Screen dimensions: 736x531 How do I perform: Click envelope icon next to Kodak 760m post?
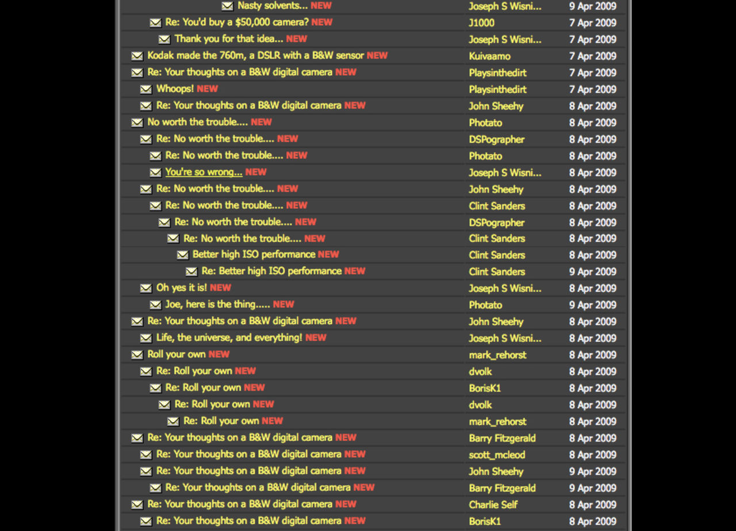(137, 56)
